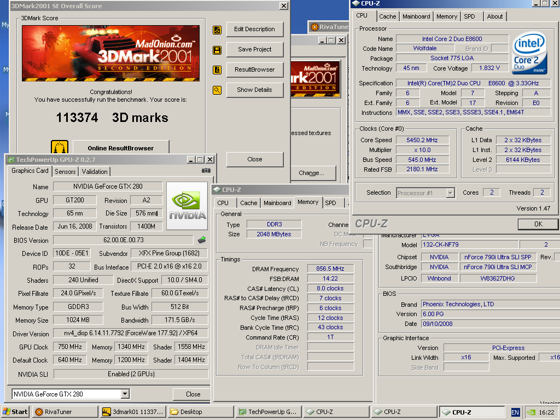Click Online ResultBrowser button
The image size is (560, 420).
121,148
